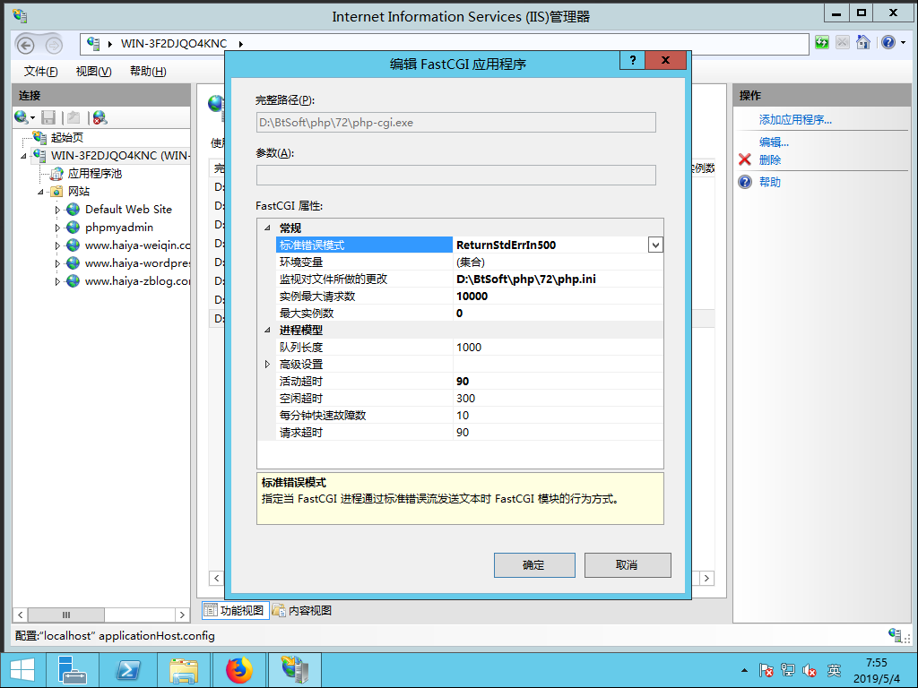Select www.haiya-wordpress site in tree
This screenshot has height=688, width=918.
137,263
